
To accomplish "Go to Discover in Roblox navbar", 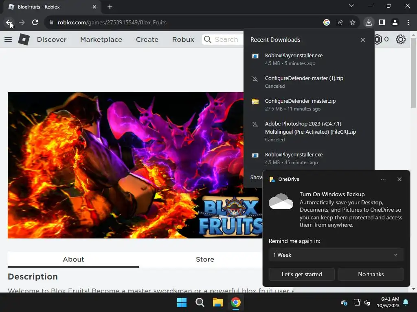I will pyautogui.click(x=52, y=39).
